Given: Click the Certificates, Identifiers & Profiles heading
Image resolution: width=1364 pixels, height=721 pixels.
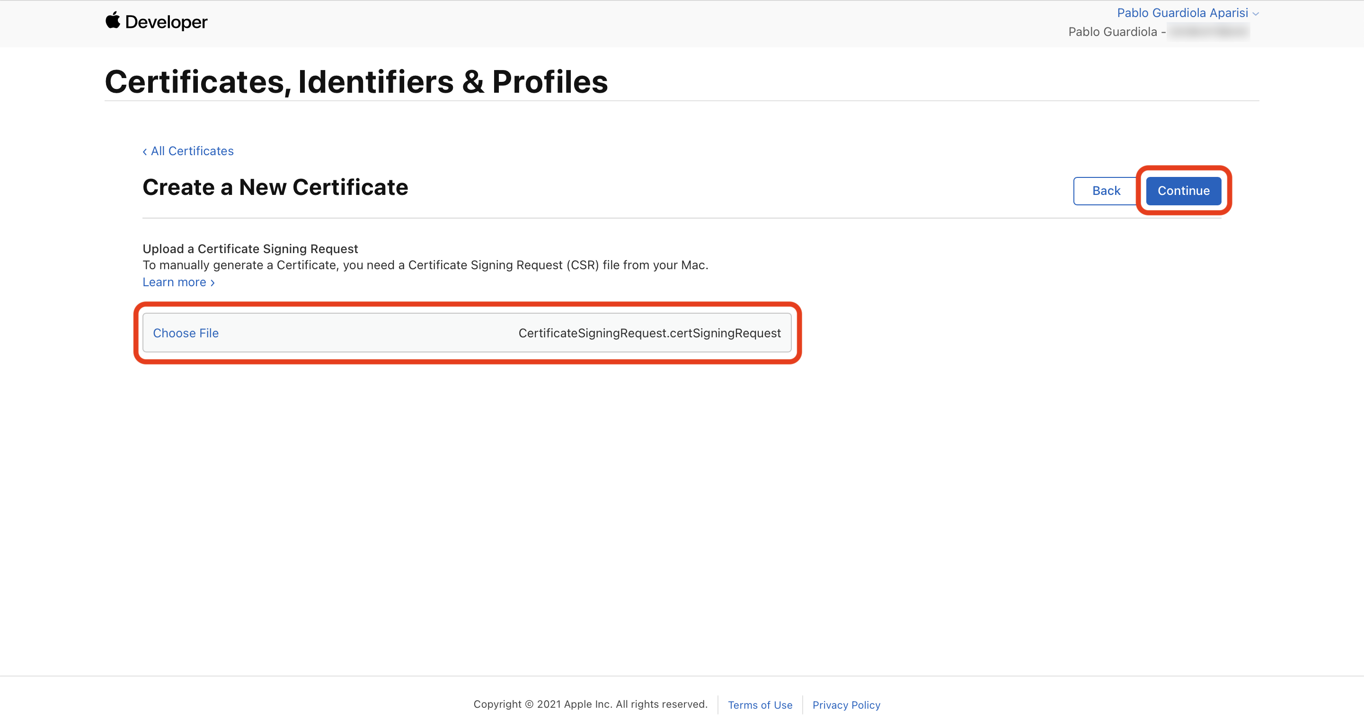Looking at the screenshot, I should tap(356, 82).
